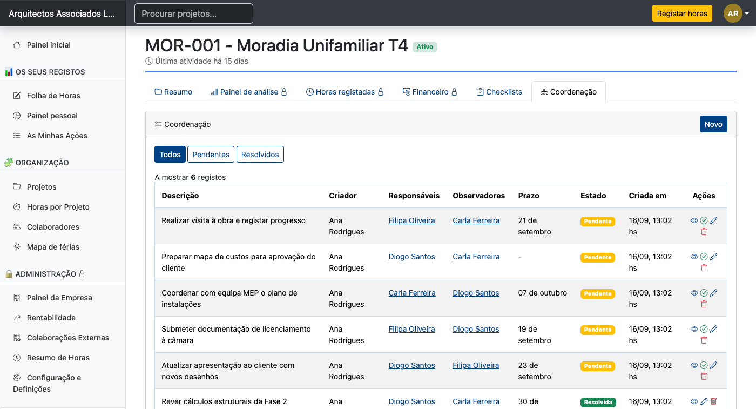
Task: View 'Coordenar com equipa MEP' details (eye icon)
Action: (x=694, y=293)
